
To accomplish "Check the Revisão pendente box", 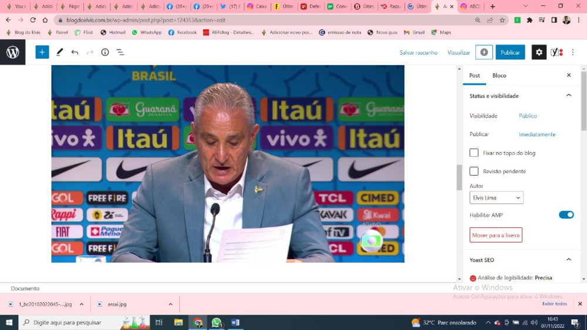I will (x=474, y=171).
